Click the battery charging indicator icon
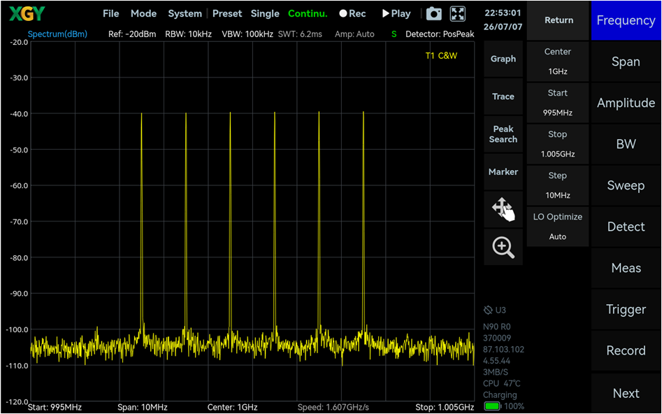The height and width of the screenshot is (414, 662). click(x=492, y=406)
